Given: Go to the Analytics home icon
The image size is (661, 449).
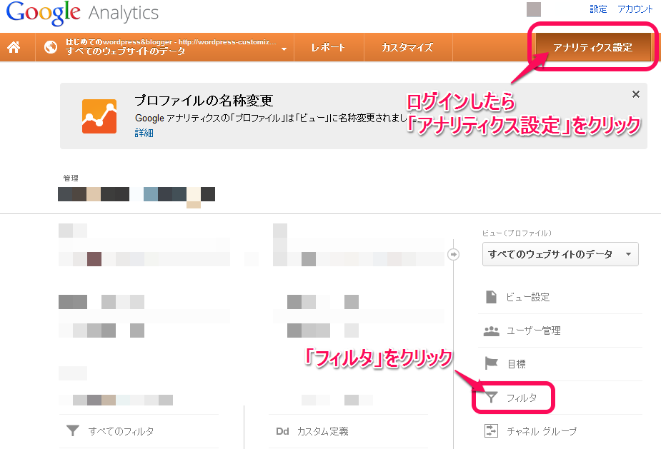Looking at the screenshot, I should (14, 47).
